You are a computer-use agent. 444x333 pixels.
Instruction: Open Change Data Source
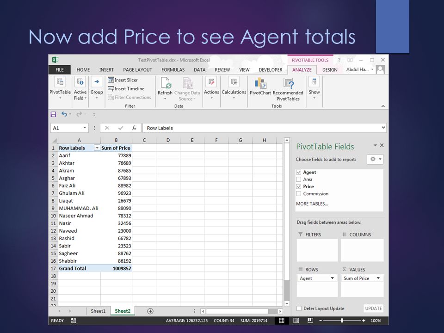(x=187, y=89)
